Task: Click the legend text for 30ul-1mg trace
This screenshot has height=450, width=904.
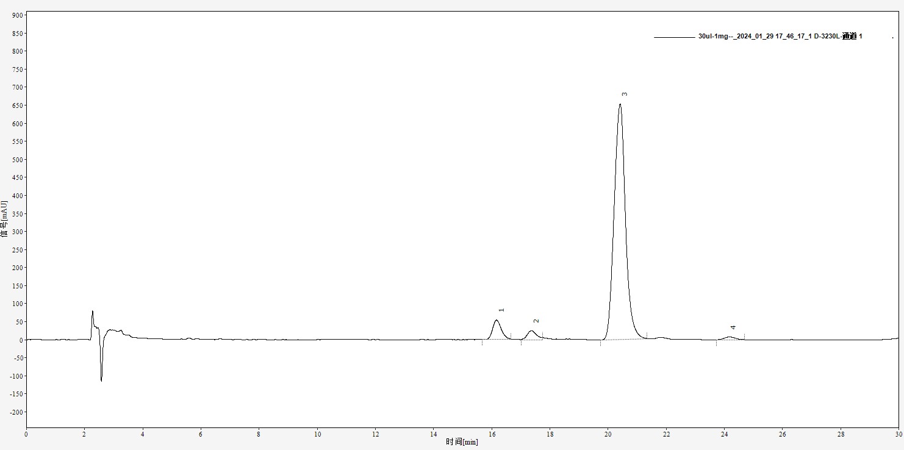Action: (x=780, y=37)
